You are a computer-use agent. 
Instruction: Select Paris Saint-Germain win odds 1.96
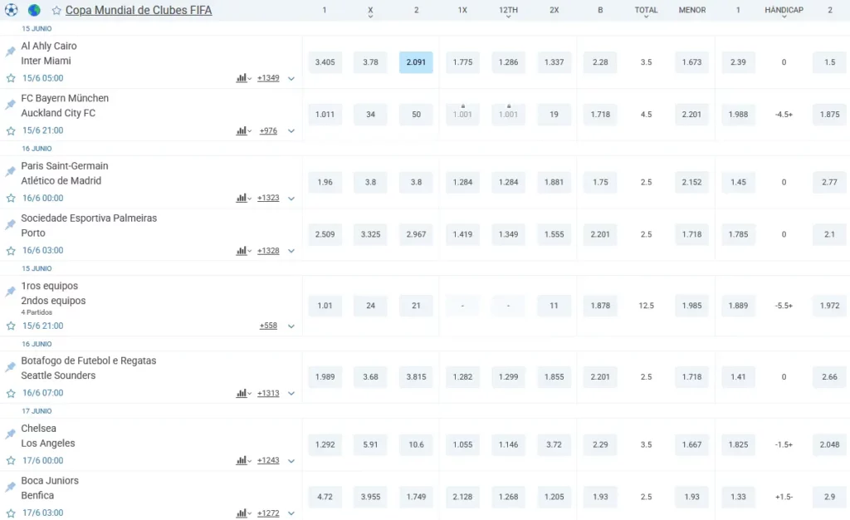click(325, 182)
